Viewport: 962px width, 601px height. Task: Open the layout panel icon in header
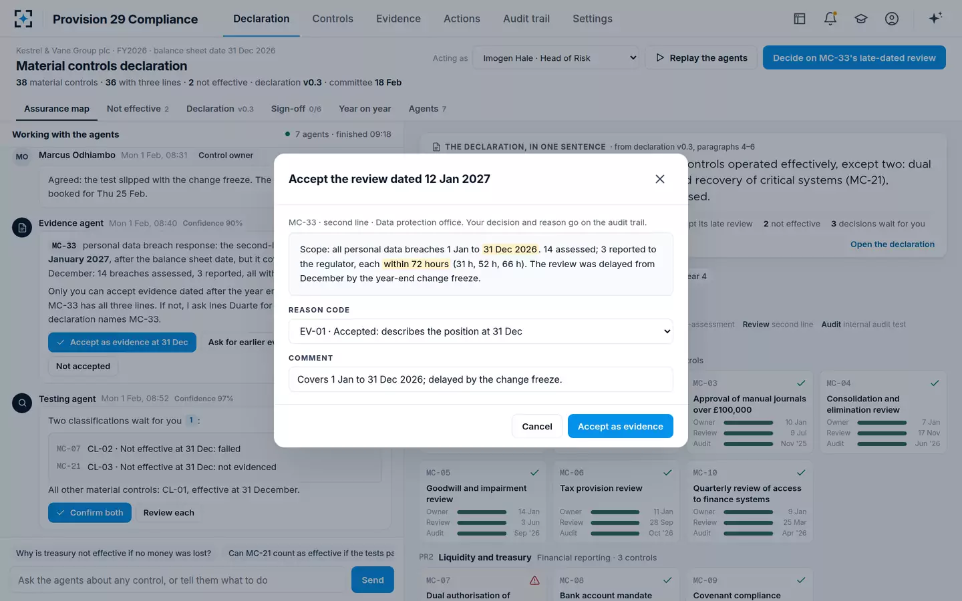pos(800,19)
